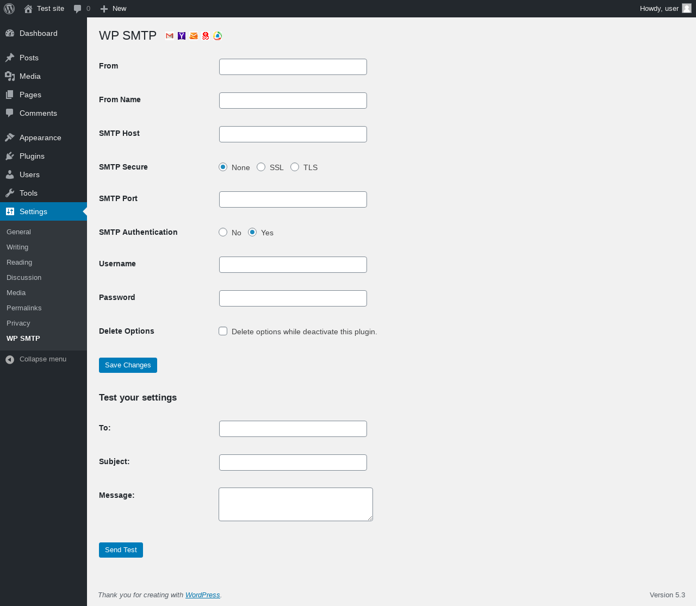Viewport: 696px width, 606px height.
Task: Click the Media sidebar icon
Action: [x=10, y=76]
